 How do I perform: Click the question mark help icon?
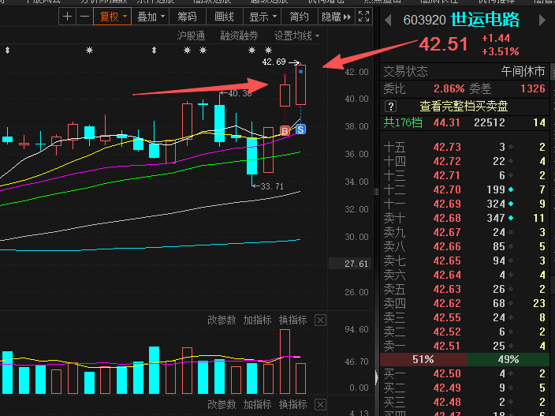click(x=390, y=106)
